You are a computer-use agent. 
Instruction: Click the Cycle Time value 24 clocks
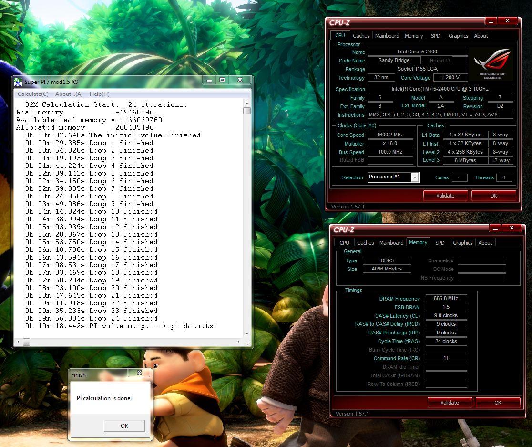point(446,341)
